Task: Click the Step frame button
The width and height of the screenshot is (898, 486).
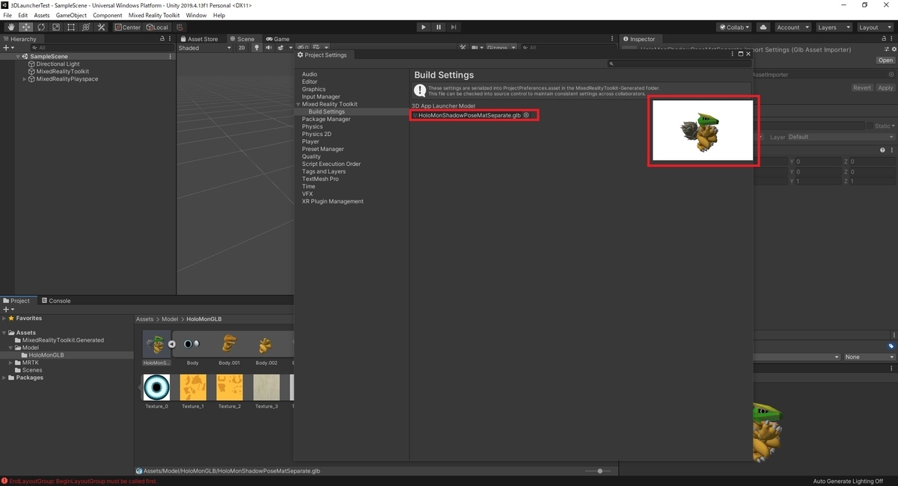Action: (x=454, y=27)
